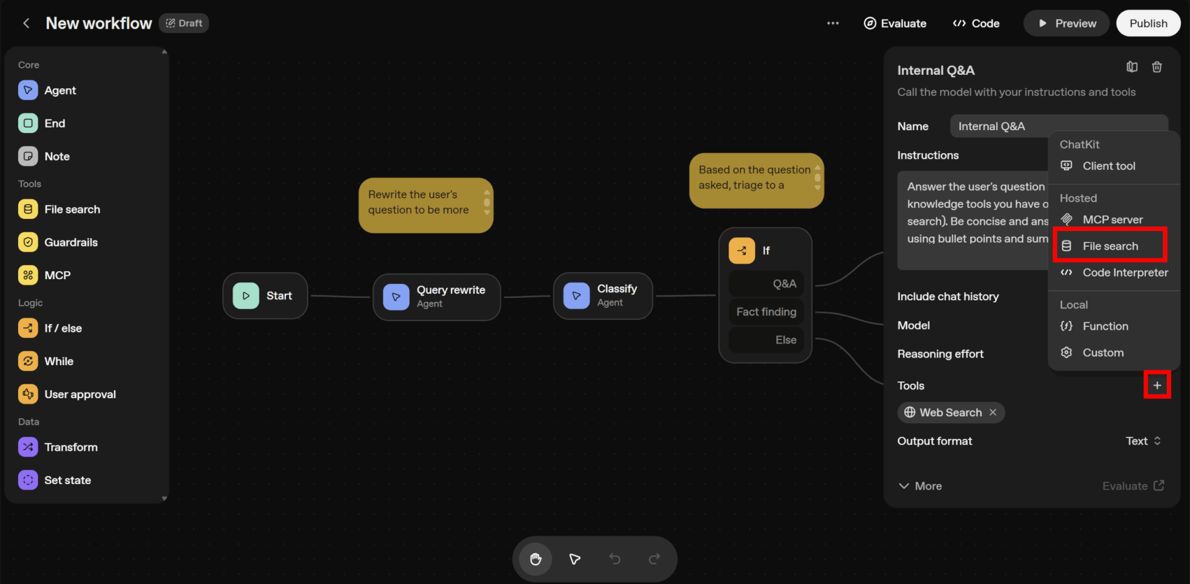The image size is (1190, 584).
Task: Click the duplicate/docs icon beside trash
Action: click(x=1131, y=67)
